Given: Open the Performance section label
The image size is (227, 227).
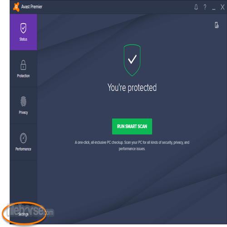Looking at the screenshot, I should (x=23, y=149).
